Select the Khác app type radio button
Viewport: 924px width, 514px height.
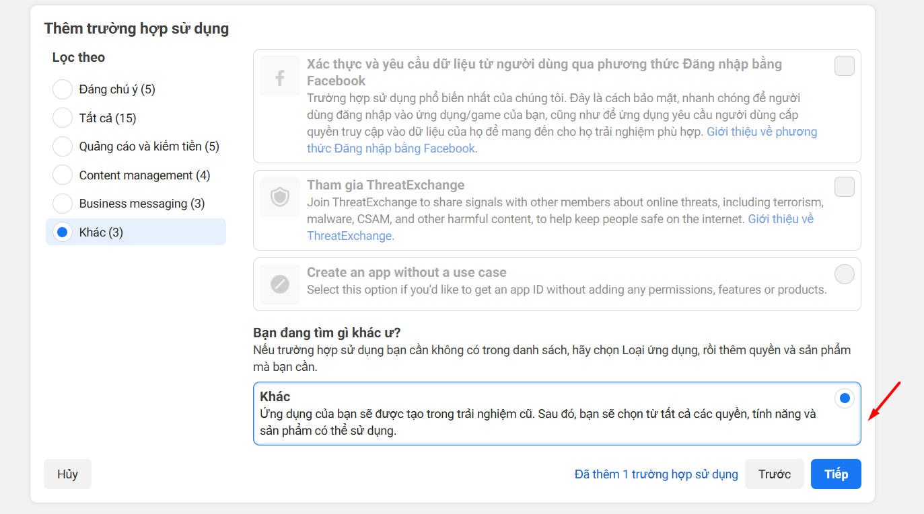[x=845, y=398]
